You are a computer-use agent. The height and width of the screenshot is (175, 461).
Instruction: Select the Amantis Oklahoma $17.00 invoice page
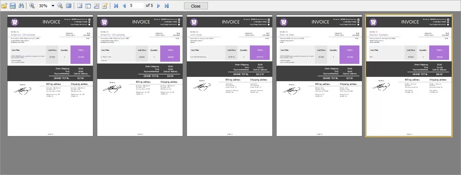pos(50,76)
